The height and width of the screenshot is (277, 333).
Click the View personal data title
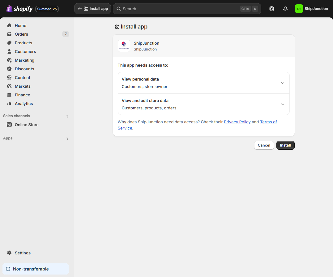coord(140,79)
